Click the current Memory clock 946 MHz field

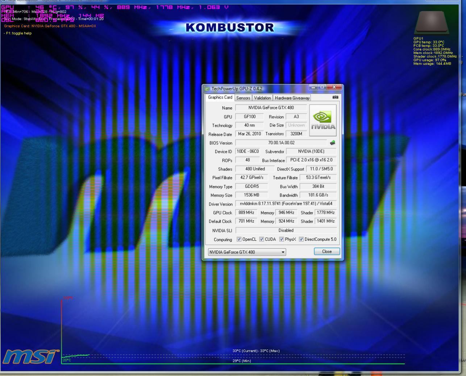coord(286,212)
